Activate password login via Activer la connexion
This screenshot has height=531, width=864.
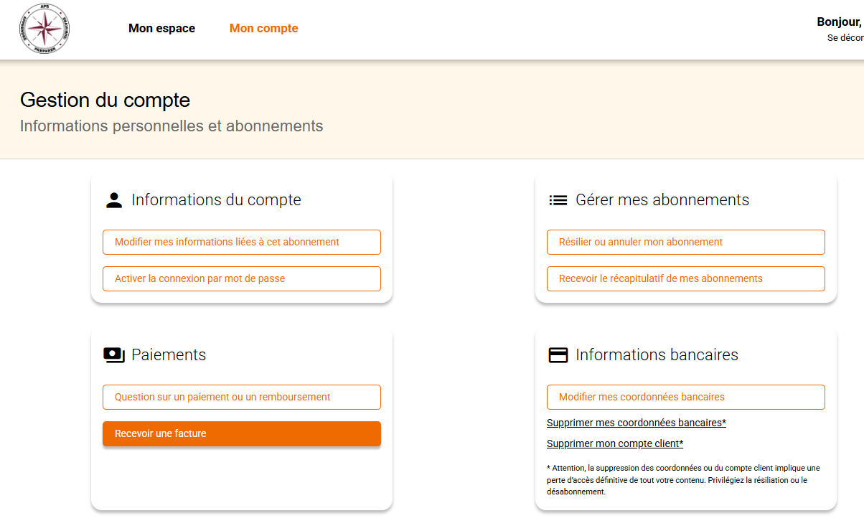(241, 279)
